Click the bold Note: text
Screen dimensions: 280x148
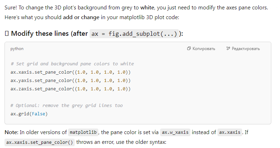(11, 132)
